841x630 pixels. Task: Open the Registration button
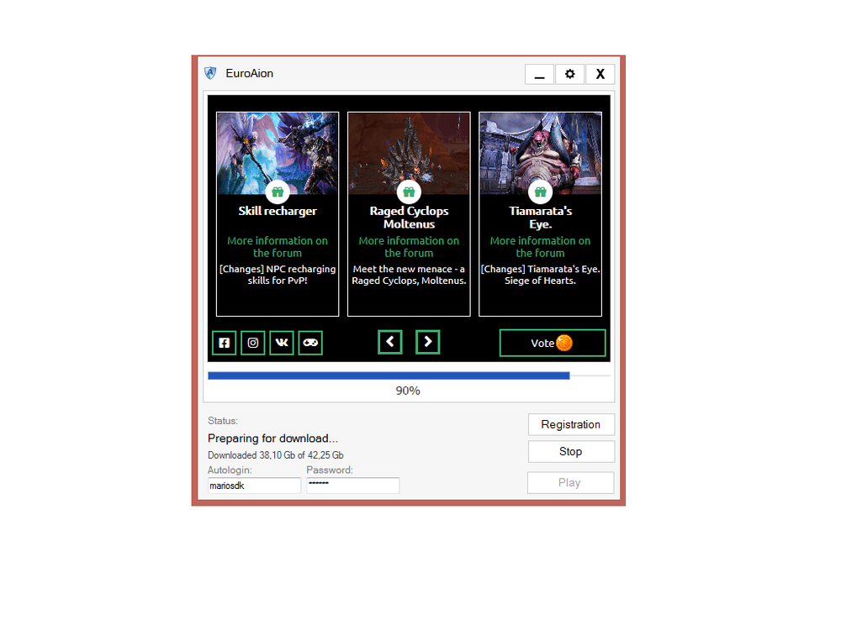570,424
